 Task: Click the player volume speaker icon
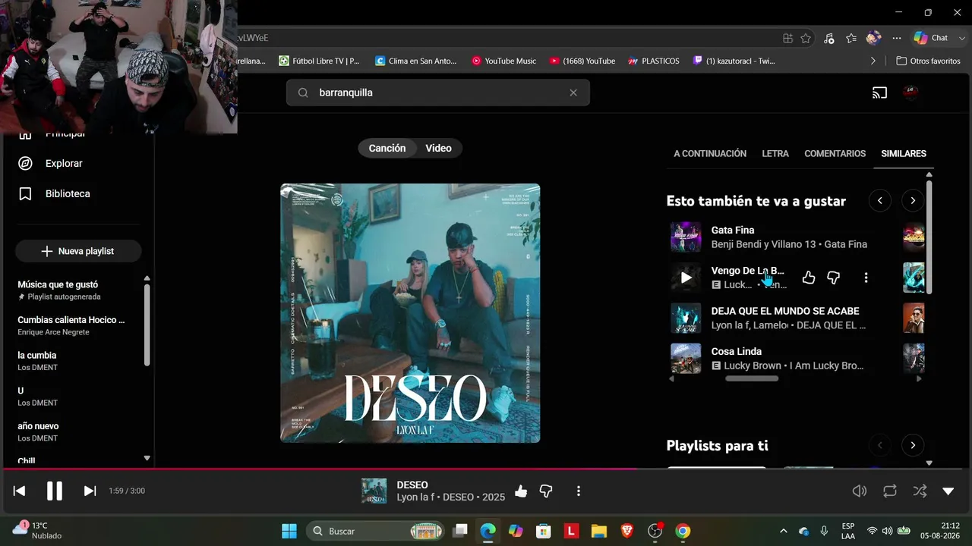860,491
